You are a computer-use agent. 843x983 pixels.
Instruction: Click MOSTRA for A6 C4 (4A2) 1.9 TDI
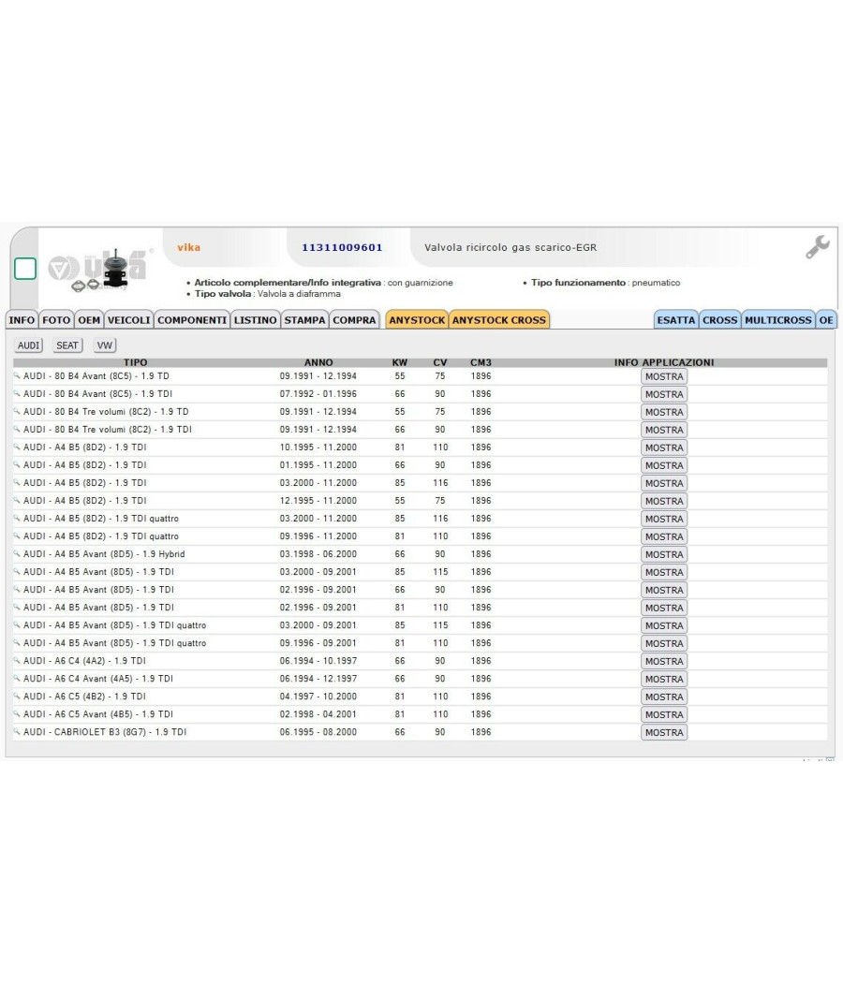click(x=664, y=661)
